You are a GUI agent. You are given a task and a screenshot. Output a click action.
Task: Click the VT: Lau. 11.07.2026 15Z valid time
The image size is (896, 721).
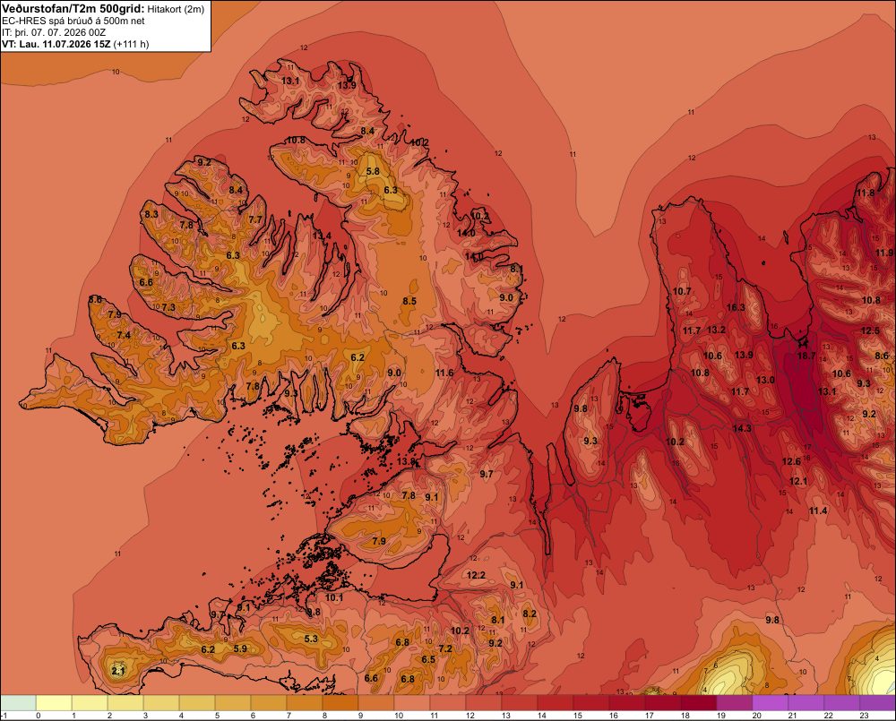pyautogui.click(x=56, y=44)
